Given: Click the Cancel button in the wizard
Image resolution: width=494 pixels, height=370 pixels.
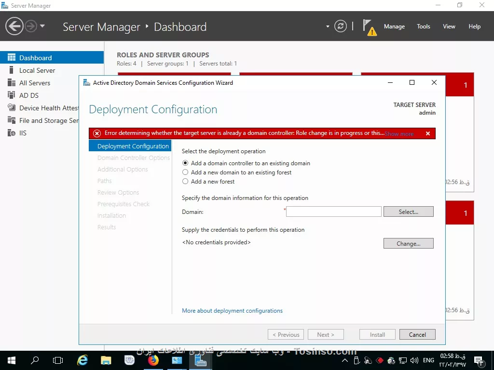Looking at the screenshot, I should tap(417, 334).
